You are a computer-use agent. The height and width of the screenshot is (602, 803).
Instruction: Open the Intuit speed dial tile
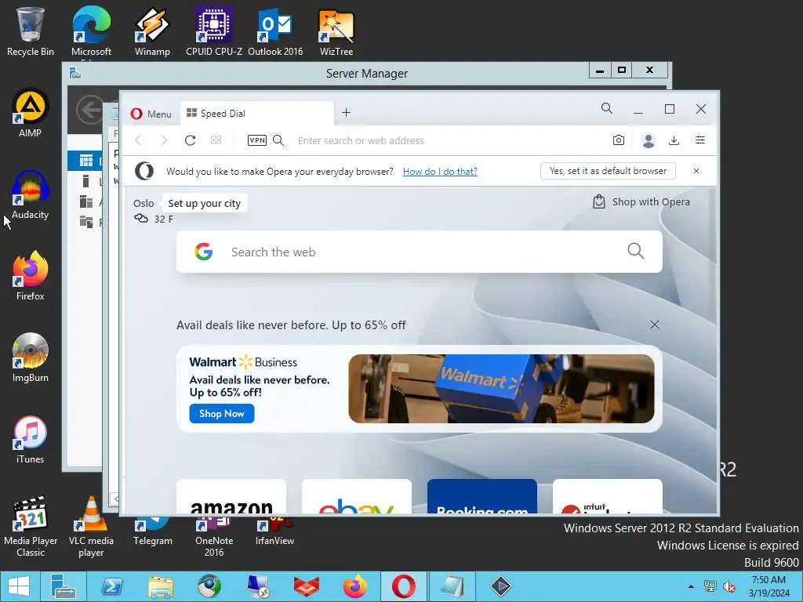click(x=608, y=496)
